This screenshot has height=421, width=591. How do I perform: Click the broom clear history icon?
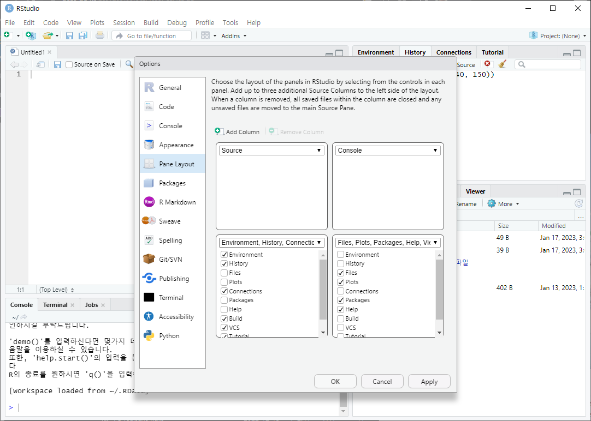502,64
